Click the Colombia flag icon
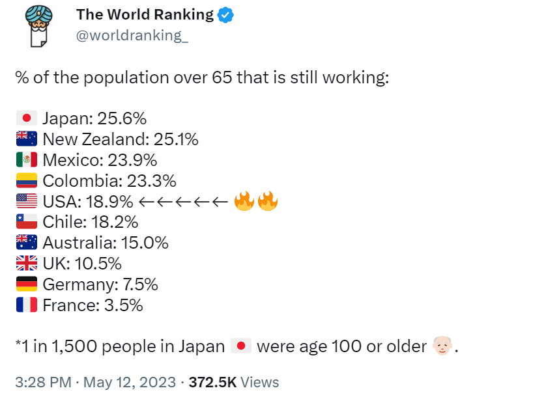 tap(27, 181)
